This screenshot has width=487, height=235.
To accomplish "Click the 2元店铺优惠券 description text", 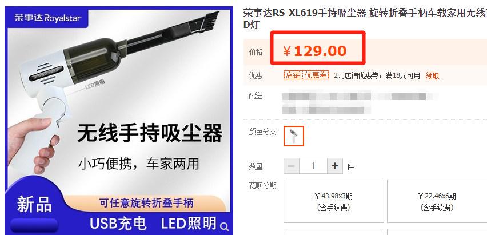I will coord(377,75).
